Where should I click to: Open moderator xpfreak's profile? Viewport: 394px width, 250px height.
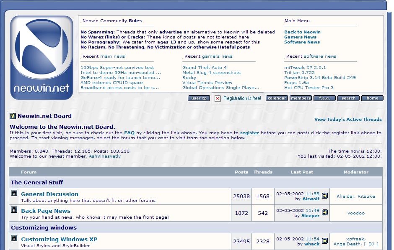click(355, 239)
